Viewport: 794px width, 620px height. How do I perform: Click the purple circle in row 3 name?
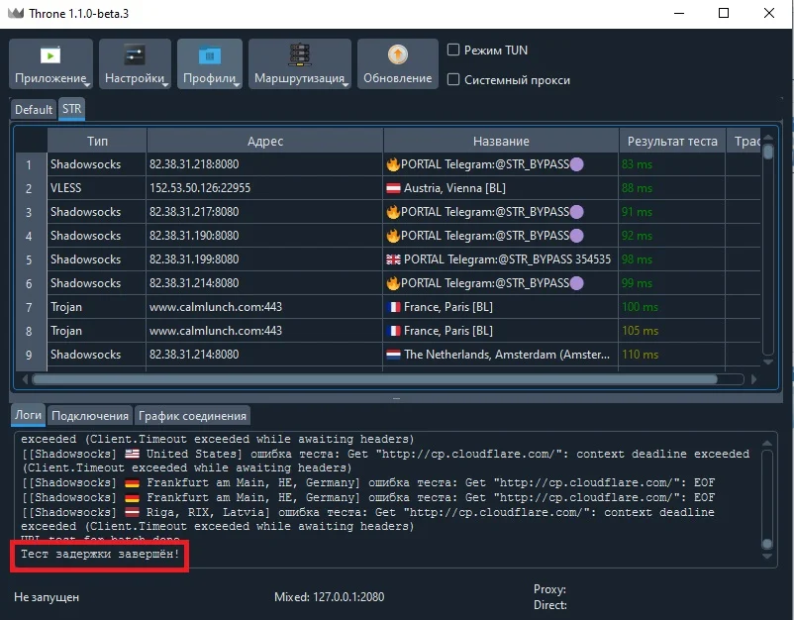click(x=577, y=212)
